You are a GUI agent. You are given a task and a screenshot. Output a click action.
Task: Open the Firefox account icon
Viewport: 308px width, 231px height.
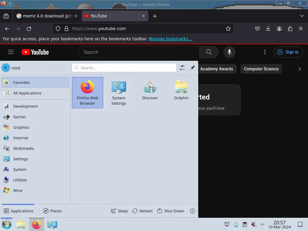point(279,29)
